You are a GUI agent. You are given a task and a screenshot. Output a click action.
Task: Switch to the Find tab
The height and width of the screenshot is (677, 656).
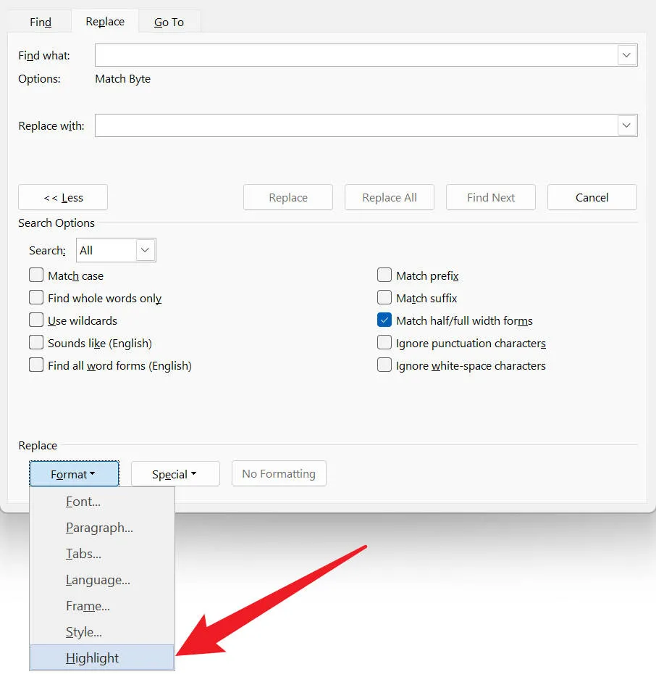pyautogui.click(x=40, y=21)
